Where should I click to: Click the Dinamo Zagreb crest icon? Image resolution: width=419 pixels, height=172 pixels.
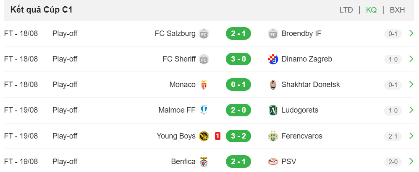[x=273, y=59]
